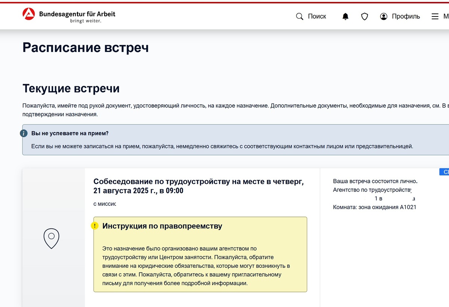The width and height of the screenshot is (449, 307).
Task: Click the shield icon in header
Action: click(364, 16)
